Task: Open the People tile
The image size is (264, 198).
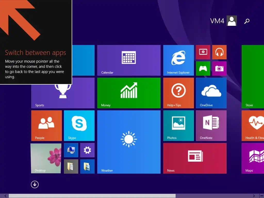Action: 46,126
